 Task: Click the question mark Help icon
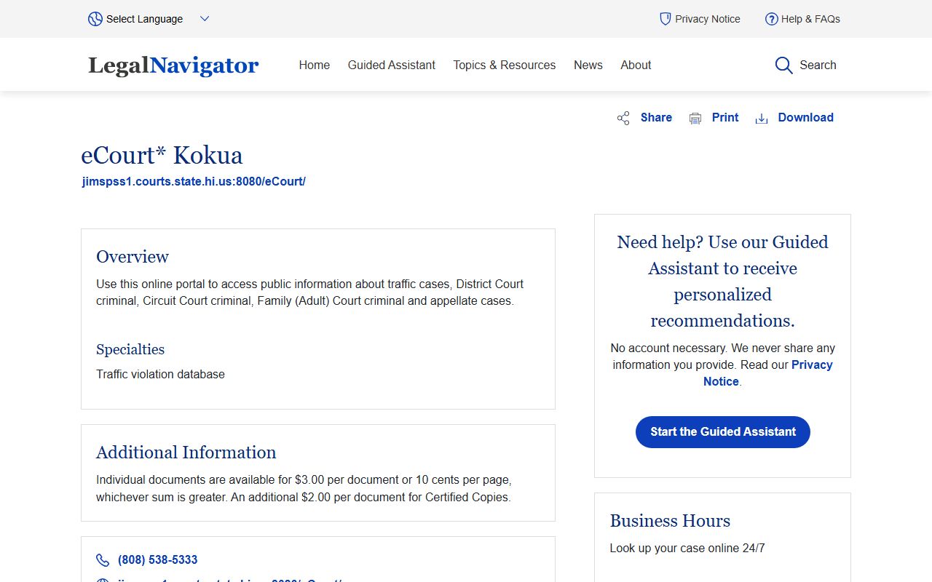tap(771, 19)
